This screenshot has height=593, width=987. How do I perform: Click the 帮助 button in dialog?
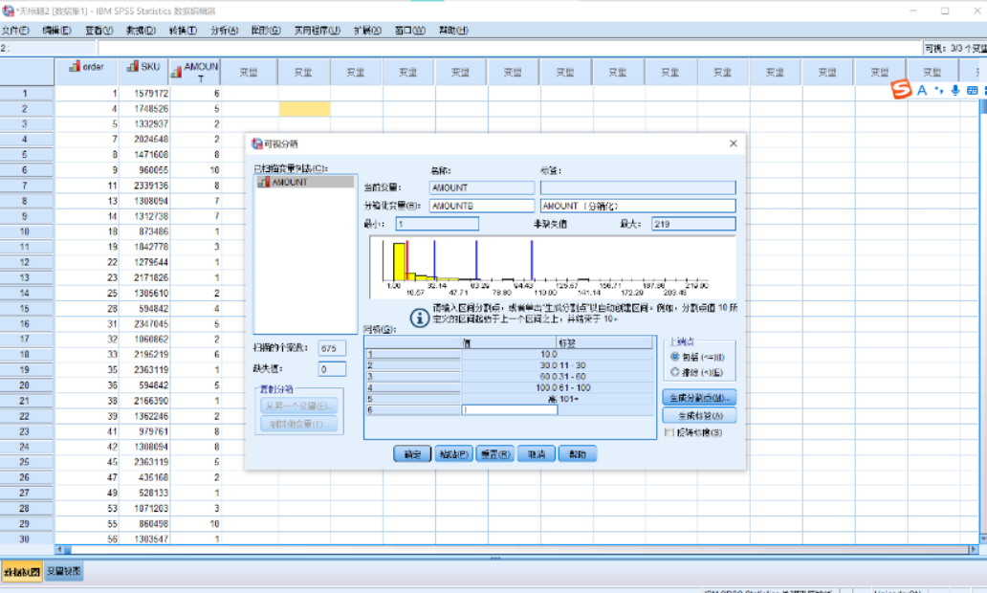click(578, 454)
